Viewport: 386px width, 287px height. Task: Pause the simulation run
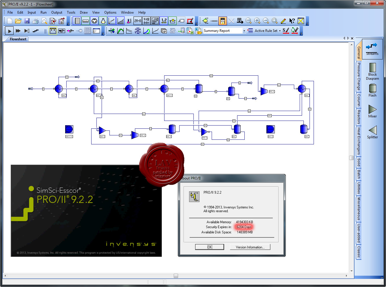click(45, 31)
